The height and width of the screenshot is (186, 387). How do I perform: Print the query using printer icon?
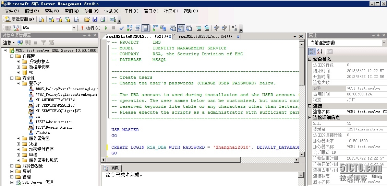tap(103, 19)
